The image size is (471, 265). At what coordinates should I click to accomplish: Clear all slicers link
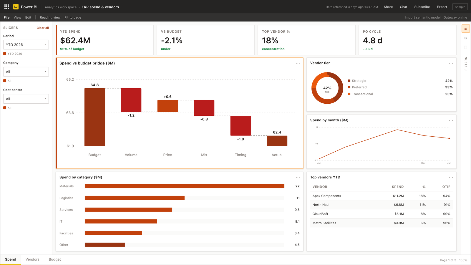point(43,28)
